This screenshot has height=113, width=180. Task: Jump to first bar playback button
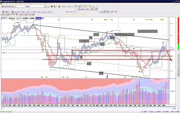pyautogui.click(x=67, y=12)
